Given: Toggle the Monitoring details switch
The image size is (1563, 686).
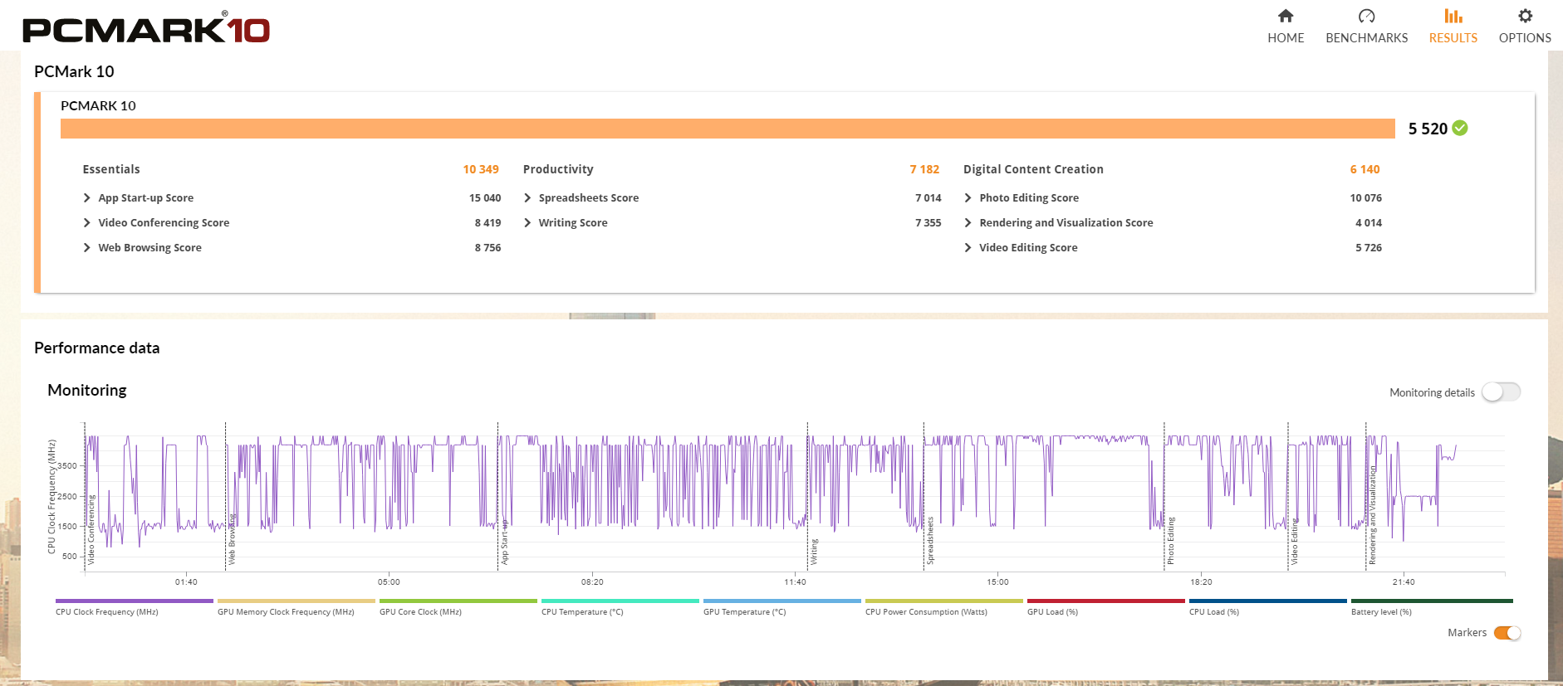Looking at the screenshot, I should 1502,392.
